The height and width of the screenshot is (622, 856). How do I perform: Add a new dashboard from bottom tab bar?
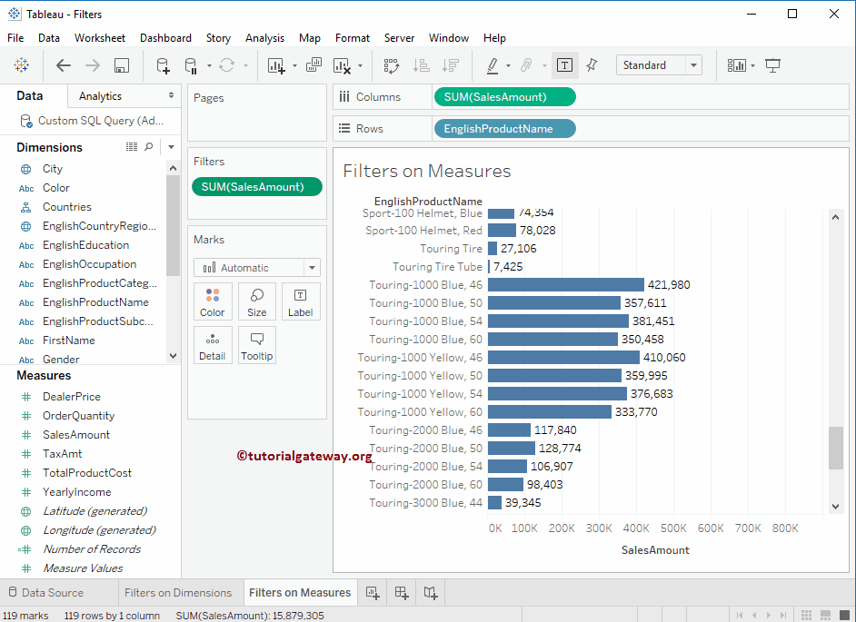coord(402,593)
